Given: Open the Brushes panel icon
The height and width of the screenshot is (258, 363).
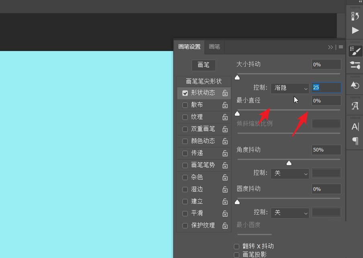Looking at the screenshot, I should pyautogui.click(x=355, y=65).
